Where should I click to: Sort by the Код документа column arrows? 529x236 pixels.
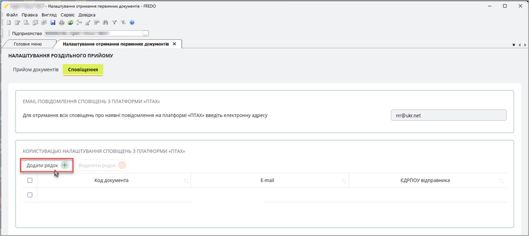(186, 181)
